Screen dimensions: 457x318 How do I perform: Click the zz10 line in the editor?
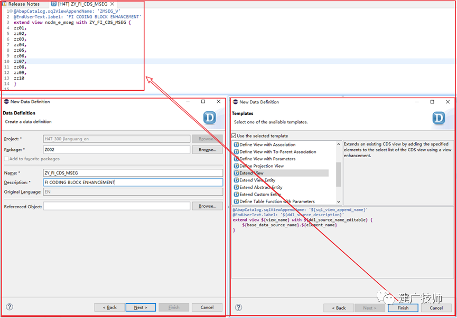(19, 78)
